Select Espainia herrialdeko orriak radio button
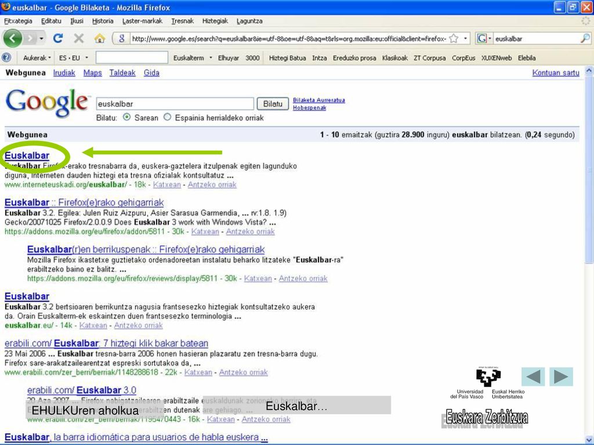This screenshot has height=445, width=594. pyautogui.click(x=168, y=117)
